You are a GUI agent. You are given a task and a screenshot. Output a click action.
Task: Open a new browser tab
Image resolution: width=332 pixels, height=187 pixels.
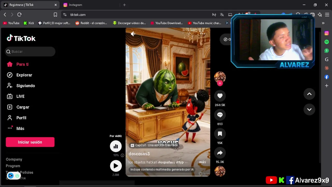pos(124,5)
